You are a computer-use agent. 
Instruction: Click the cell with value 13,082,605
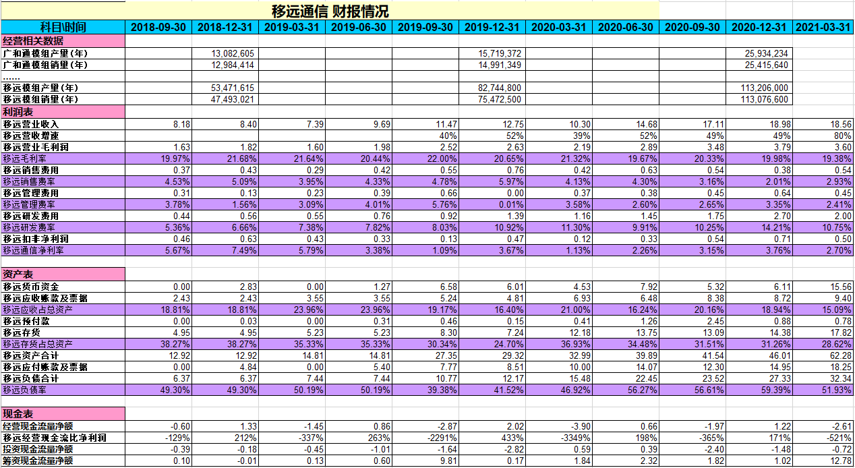225,53
